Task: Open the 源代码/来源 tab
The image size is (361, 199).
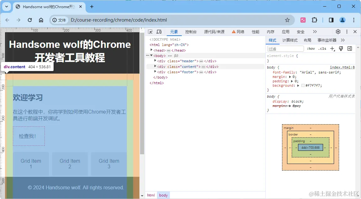Action: [x=214, y=32]
